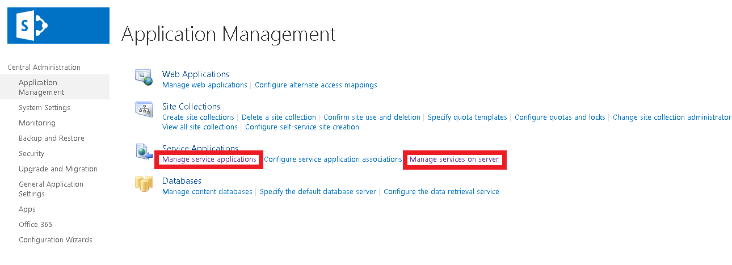
Task: Click Configure quotas and locks
Action: point(559,117)
